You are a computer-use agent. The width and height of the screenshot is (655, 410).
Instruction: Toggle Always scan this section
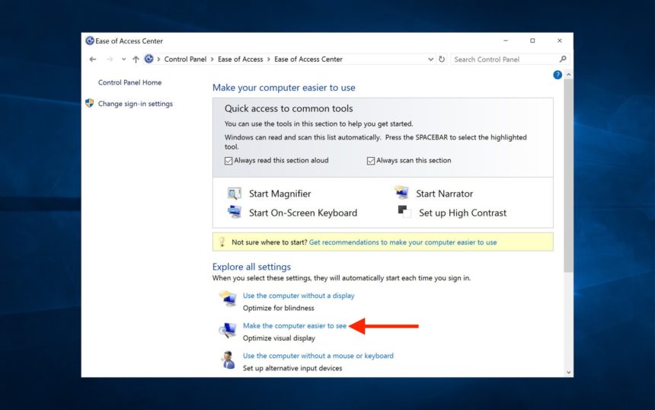(x=370, y=161)
